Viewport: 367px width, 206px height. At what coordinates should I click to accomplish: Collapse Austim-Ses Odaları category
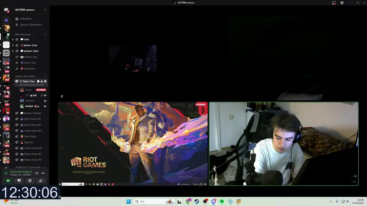pyautogui.click(x=26, y=76)
